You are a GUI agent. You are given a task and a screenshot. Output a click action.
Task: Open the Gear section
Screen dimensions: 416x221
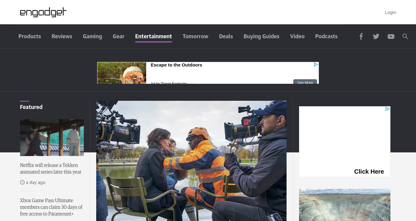118,36
